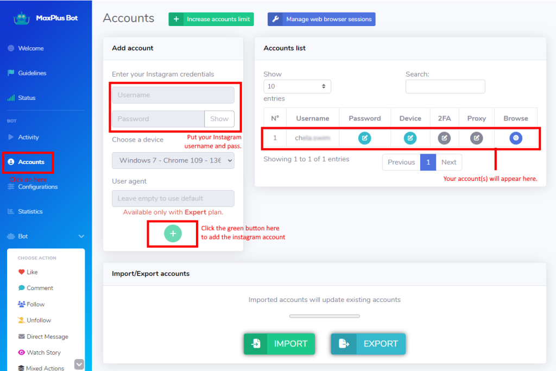Click the Guidelines flag icon
556x371 pixels.
pos(11,73)
